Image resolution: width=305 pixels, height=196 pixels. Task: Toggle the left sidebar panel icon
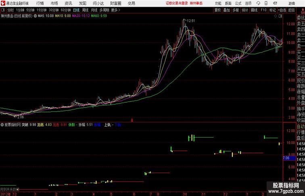(3, 10)
